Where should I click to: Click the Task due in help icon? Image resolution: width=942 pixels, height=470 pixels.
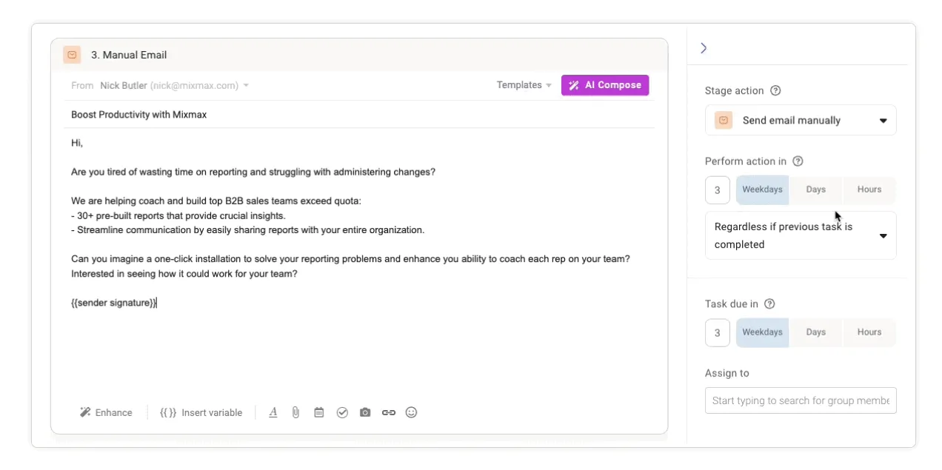[x=769, y=303]
